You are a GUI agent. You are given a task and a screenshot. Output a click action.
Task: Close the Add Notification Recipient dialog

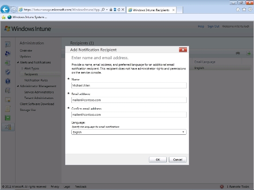point(183,50)
